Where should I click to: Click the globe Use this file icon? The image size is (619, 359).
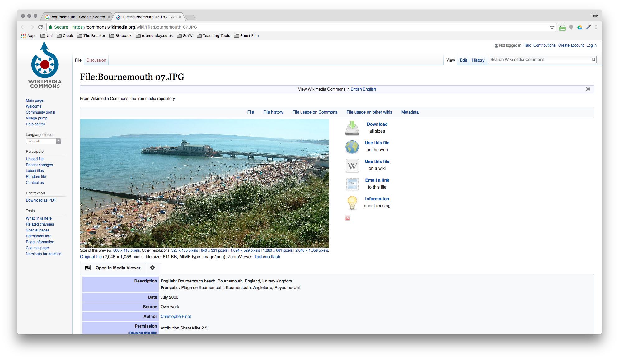352,147
